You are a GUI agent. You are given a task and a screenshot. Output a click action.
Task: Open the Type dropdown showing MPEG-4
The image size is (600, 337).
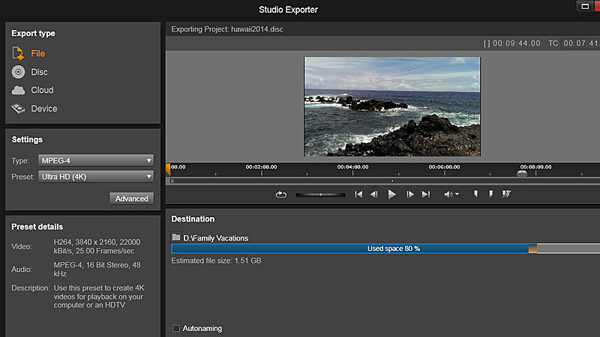coord(96,160)
